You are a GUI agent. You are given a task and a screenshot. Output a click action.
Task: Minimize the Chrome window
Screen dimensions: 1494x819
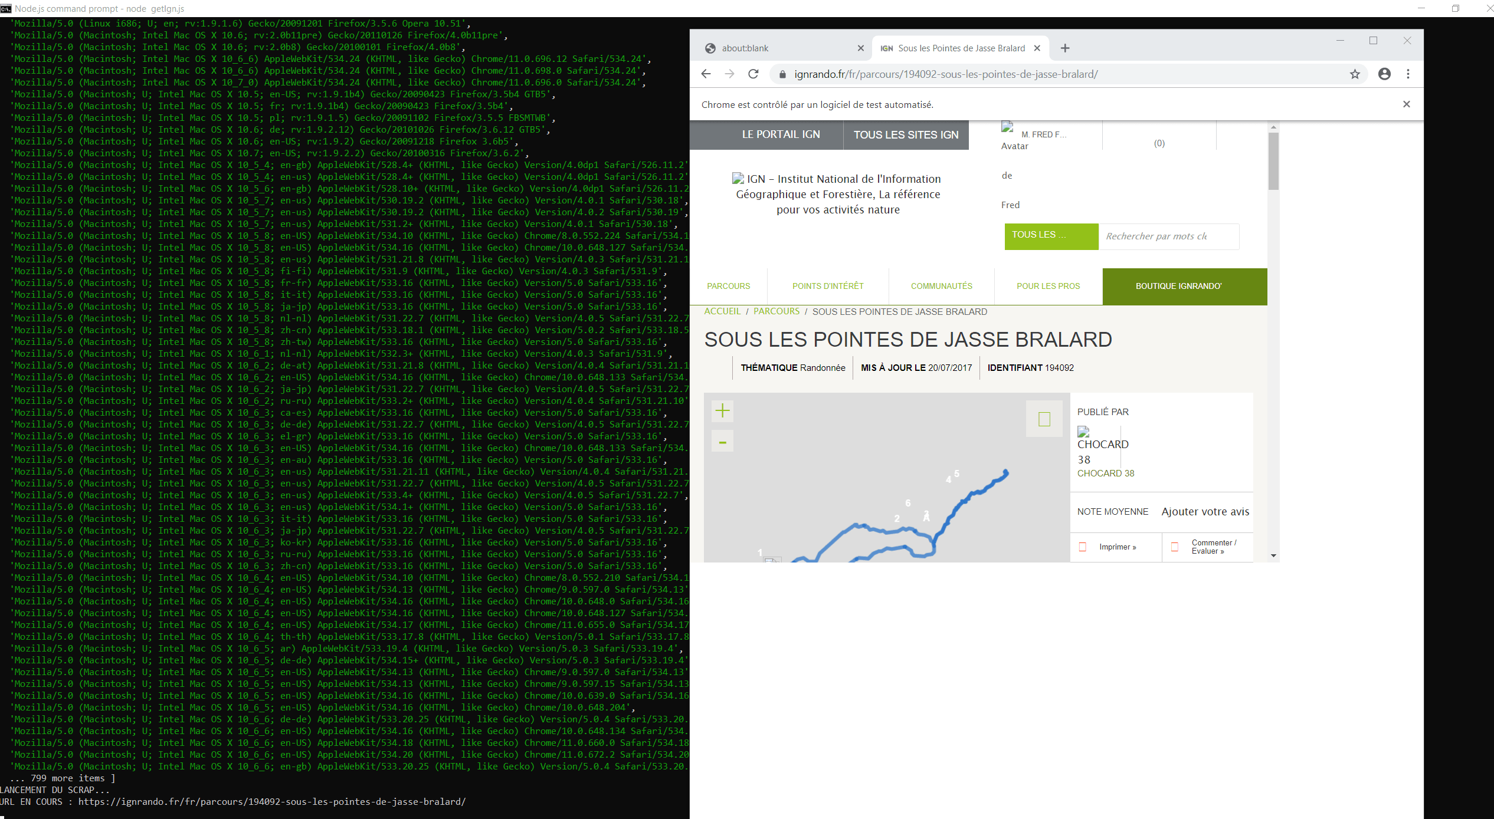click(x=1340, y=40)
